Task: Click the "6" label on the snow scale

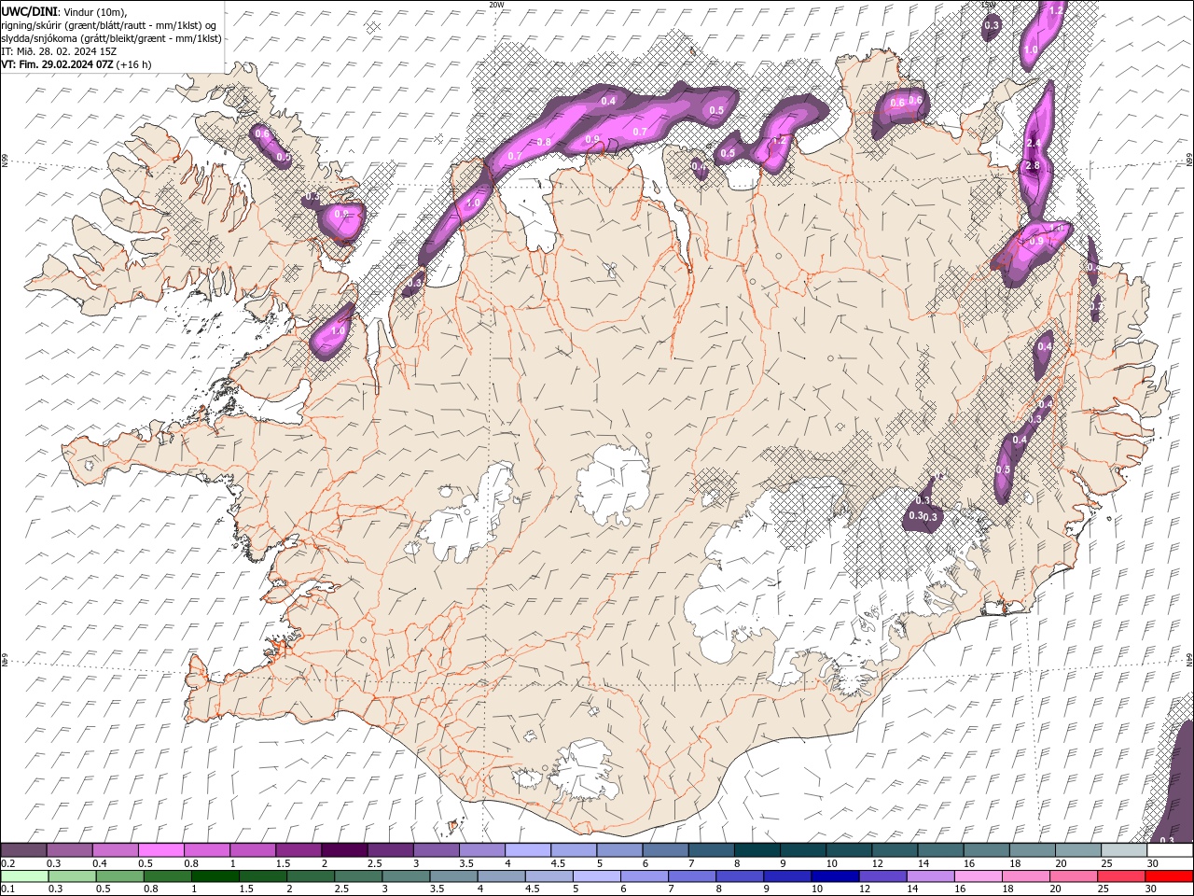Action: pos(645,863)
